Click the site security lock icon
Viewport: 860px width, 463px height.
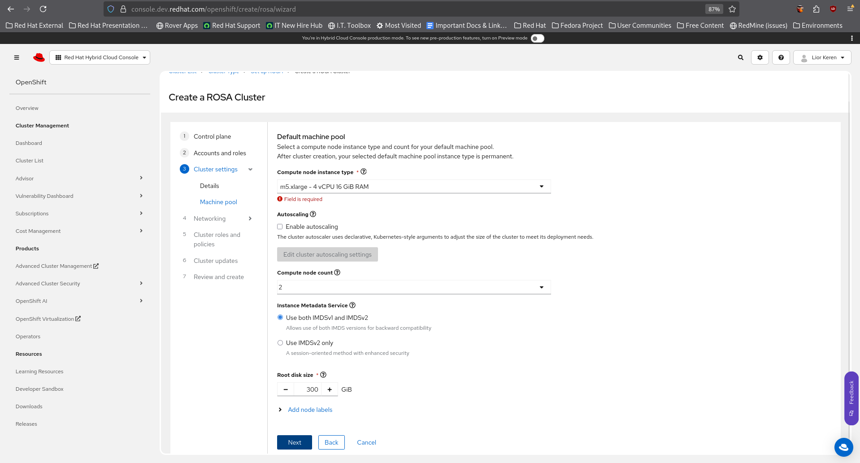tap(123, 9)
